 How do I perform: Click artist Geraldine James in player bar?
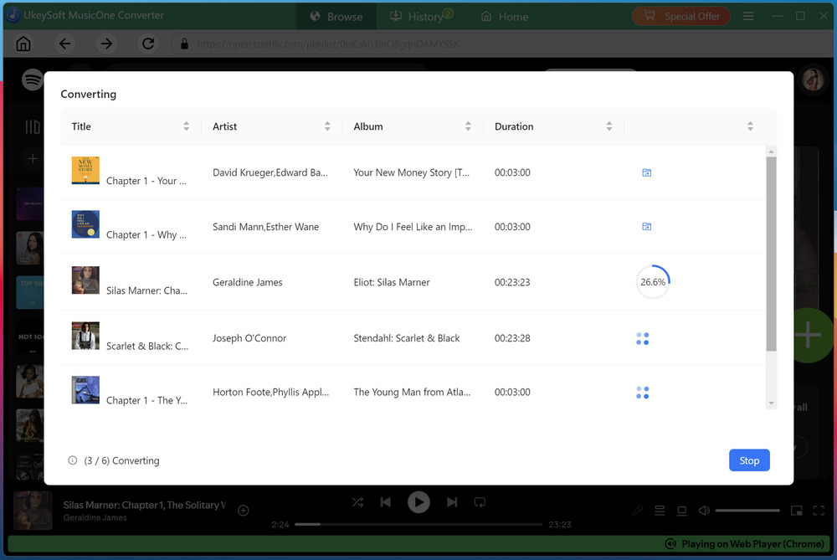pos(95,517)
